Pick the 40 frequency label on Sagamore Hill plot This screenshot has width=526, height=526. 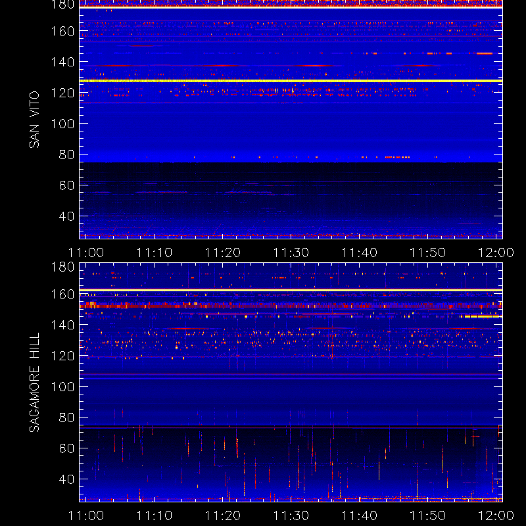tap(66, 479)
